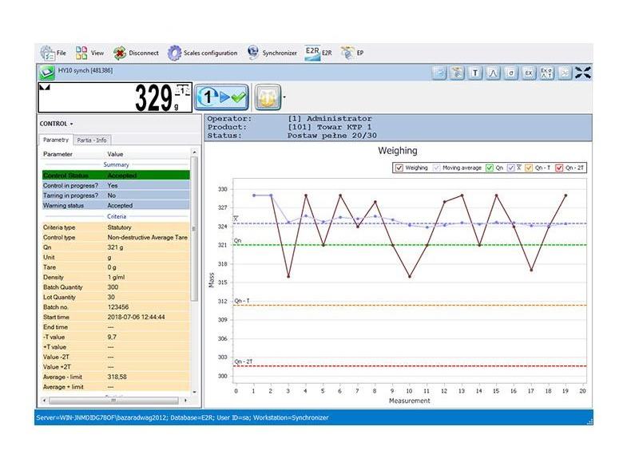Click the collapse arrows icon

[x=582, y=73]
